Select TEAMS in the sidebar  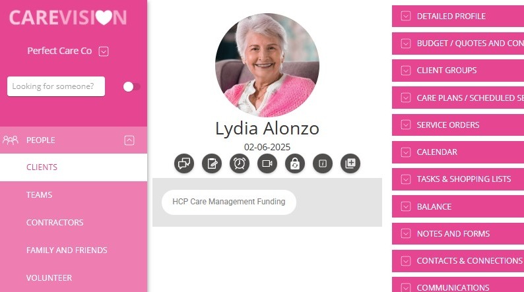point(40,195)
